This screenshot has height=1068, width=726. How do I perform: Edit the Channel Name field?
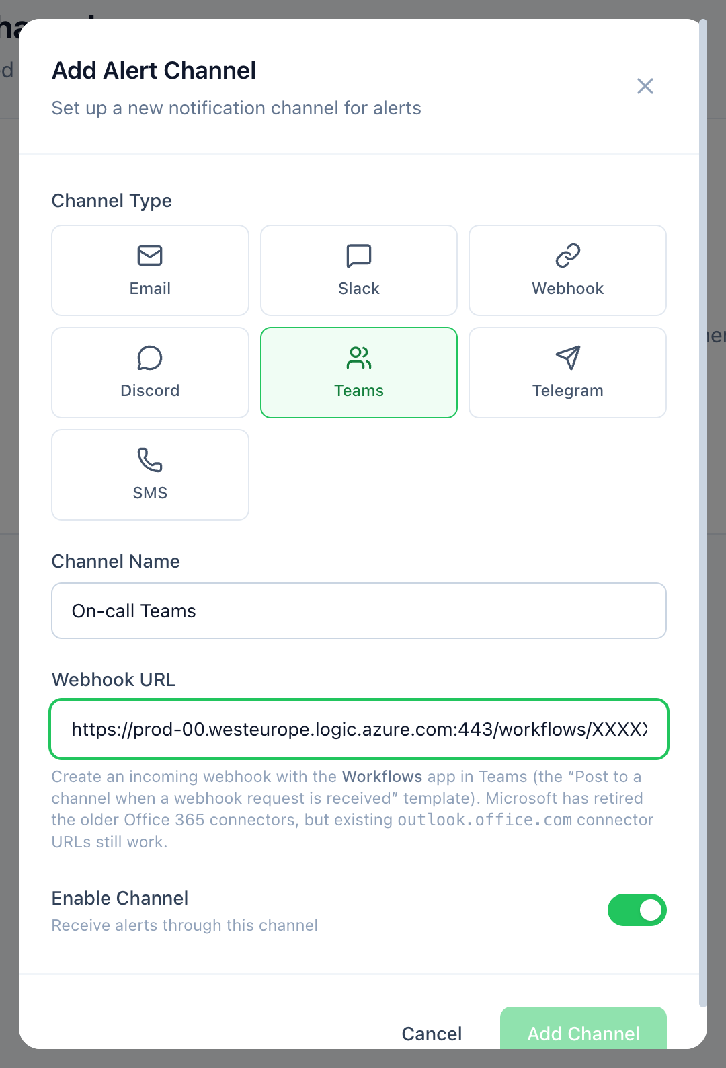coord(359,611)
